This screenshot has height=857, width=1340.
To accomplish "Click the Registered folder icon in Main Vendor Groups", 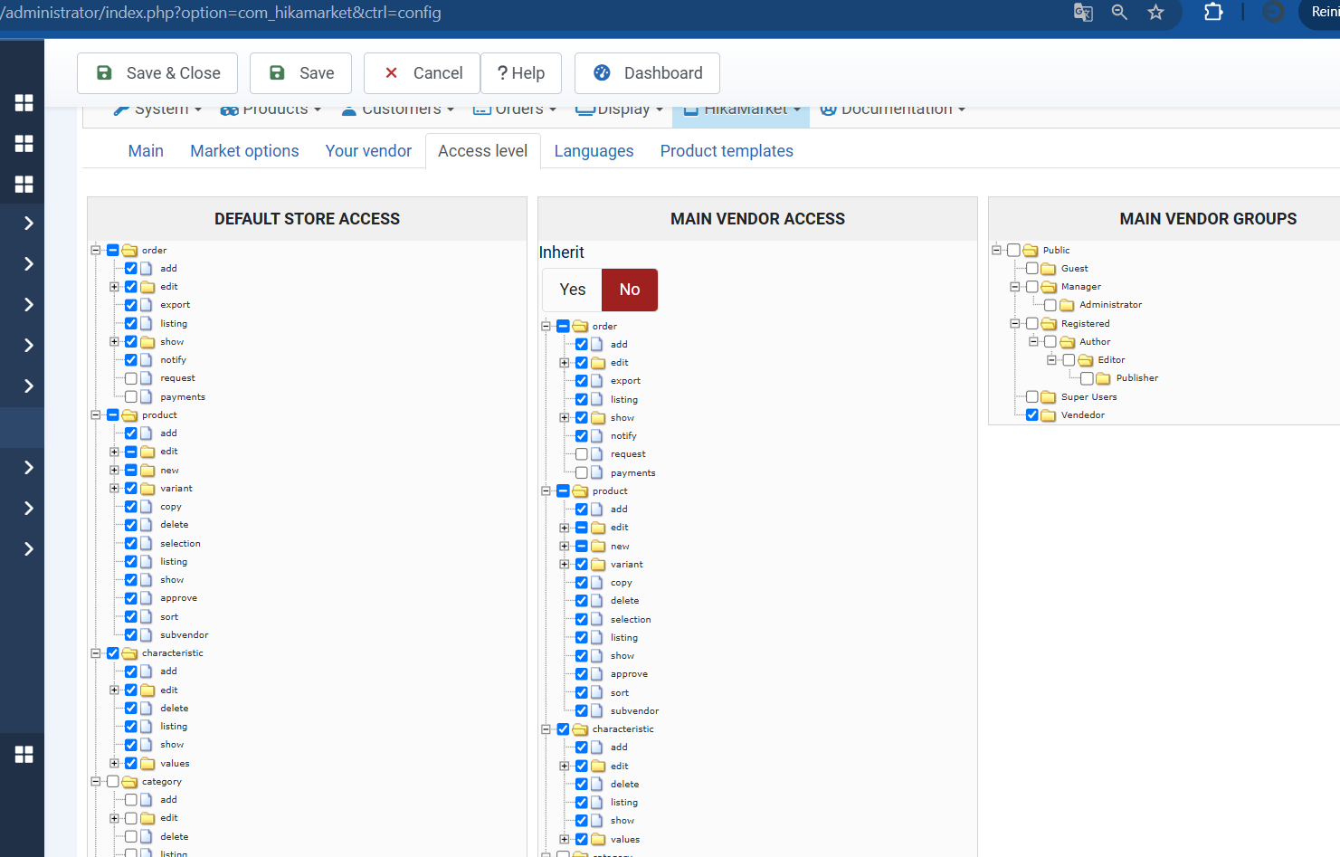I will click(x=1049, y=324).
